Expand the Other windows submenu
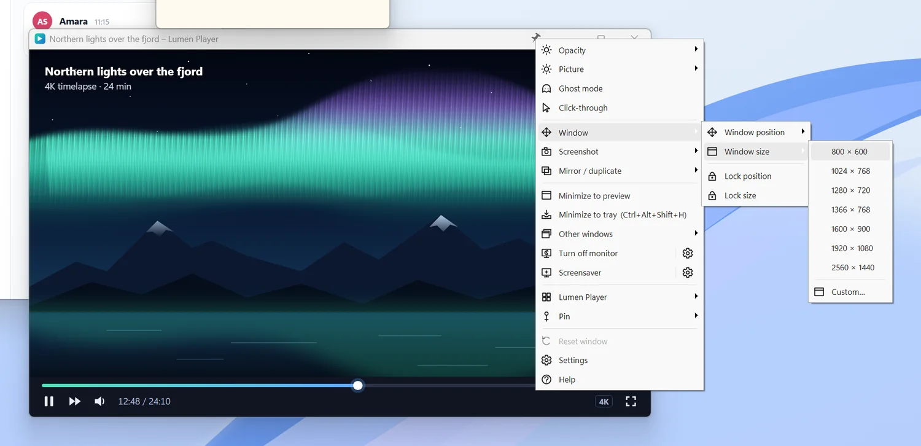The image size is (921, 446). [620, 234]
